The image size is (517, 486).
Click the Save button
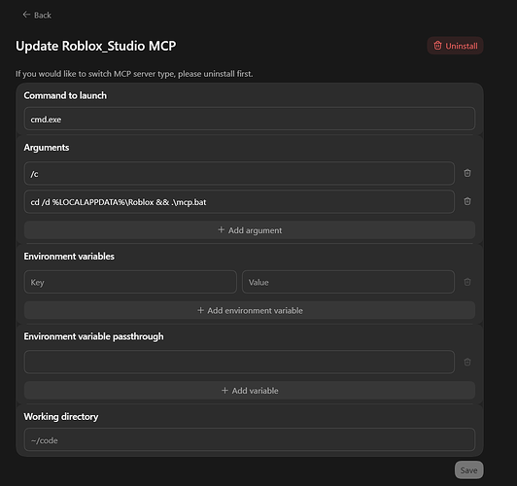[468, 470]
